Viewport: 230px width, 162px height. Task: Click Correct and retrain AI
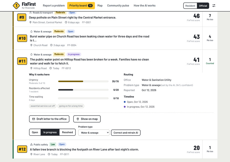coord(126,133)
